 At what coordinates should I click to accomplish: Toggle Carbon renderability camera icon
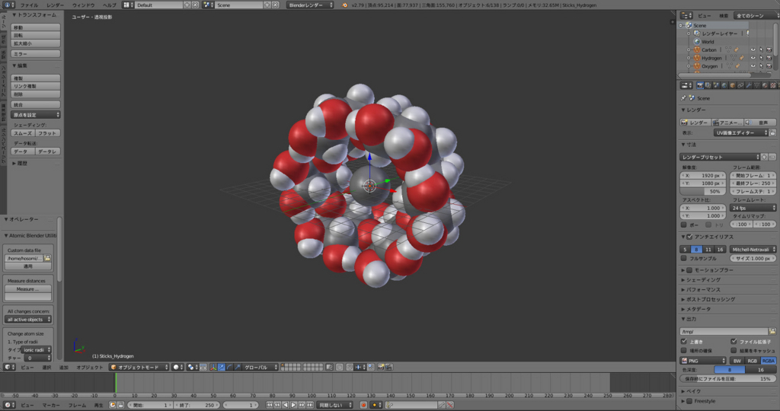[769, 49]
